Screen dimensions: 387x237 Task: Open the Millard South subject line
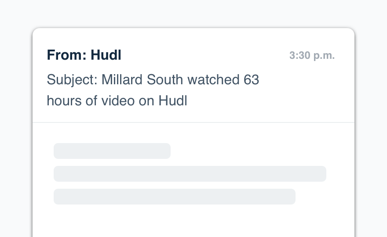click(153, 80)
